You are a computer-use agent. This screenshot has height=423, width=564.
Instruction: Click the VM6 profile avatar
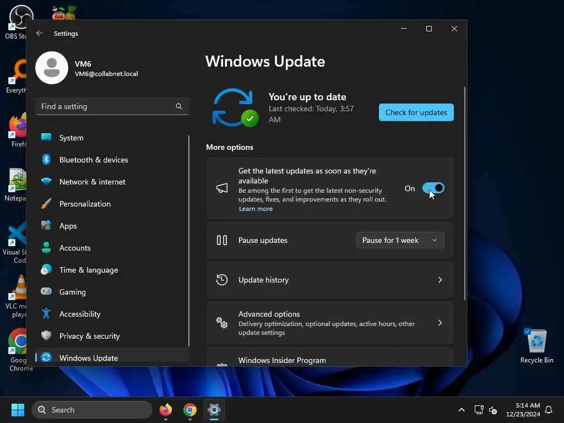coord(52,68)
